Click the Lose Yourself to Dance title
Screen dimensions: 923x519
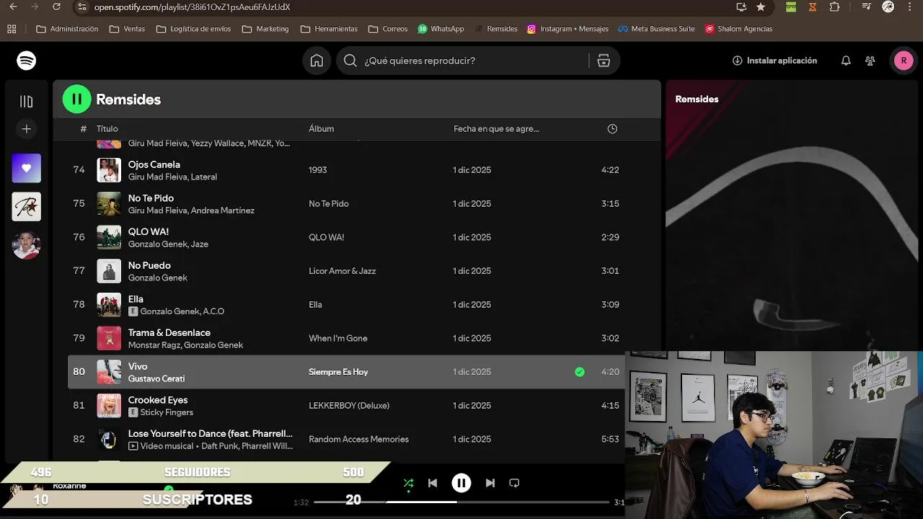[211, 433]
